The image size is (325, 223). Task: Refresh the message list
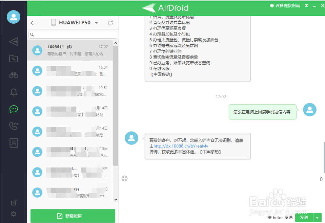(110, 23)
